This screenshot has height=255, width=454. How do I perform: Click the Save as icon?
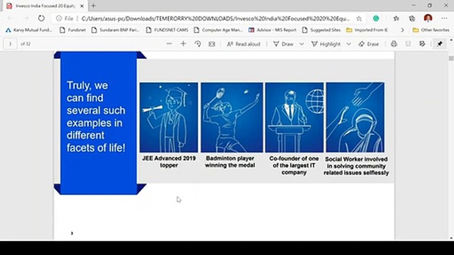(422, 44)
